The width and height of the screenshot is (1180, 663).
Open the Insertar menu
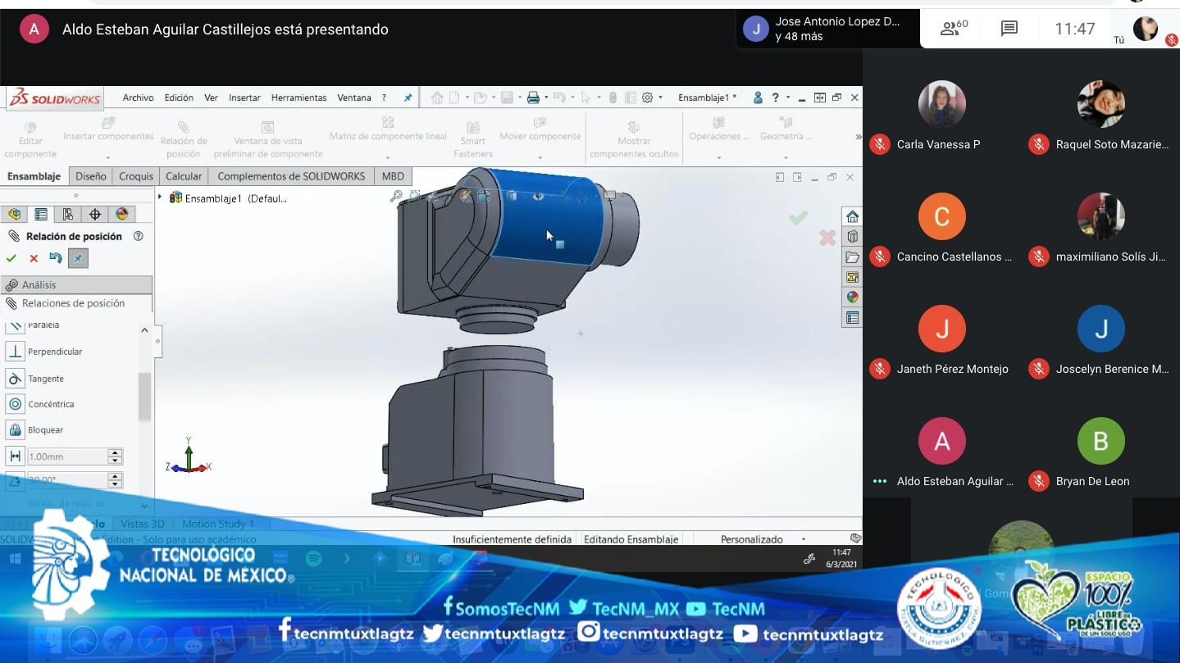(x=244, y=98)
